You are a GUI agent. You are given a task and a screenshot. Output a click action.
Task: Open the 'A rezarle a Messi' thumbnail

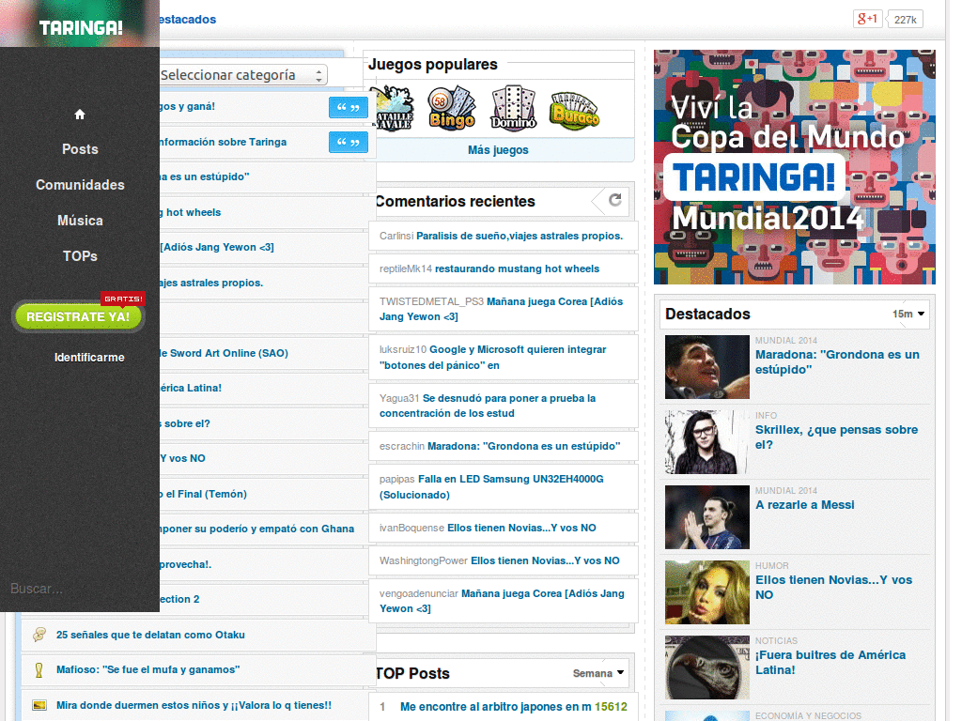(707, 517)
